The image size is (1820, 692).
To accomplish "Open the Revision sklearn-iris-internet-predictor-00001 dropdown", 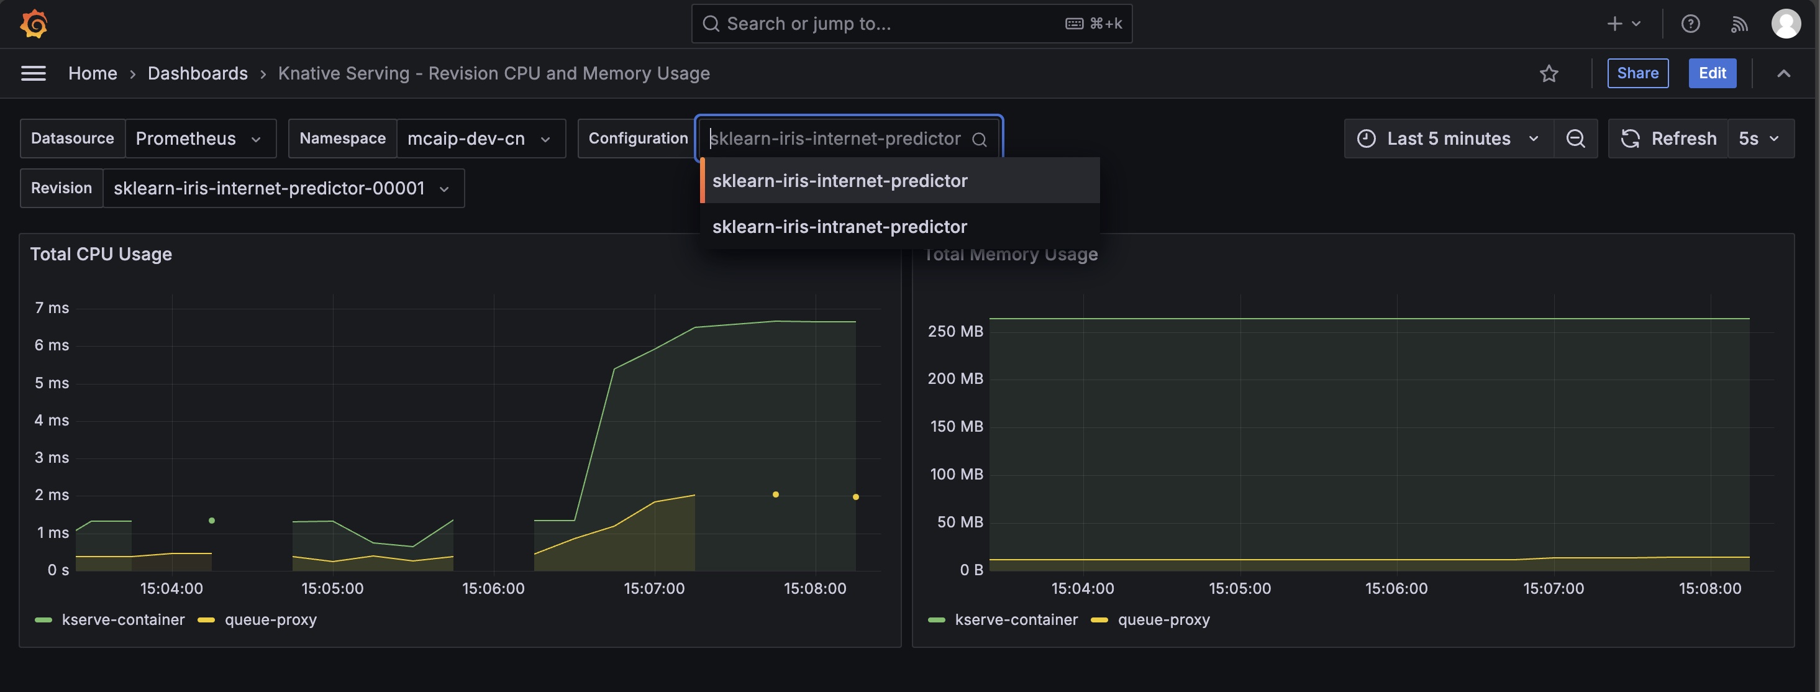I will click(283, 188).
